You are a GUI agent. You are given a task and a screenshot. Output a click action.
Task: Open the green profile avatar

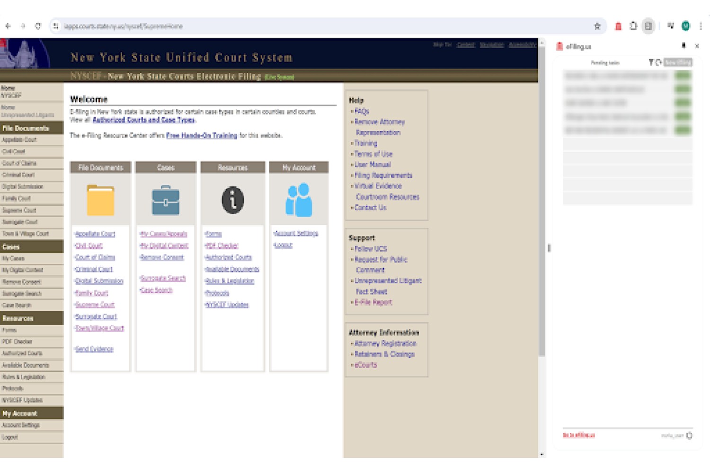tap(685, 26)
